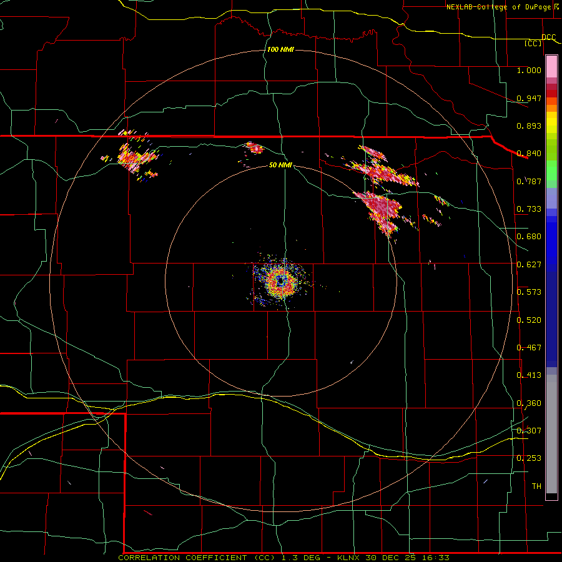
Task: Select the 0.733 scale value
Action: (529, 209)
